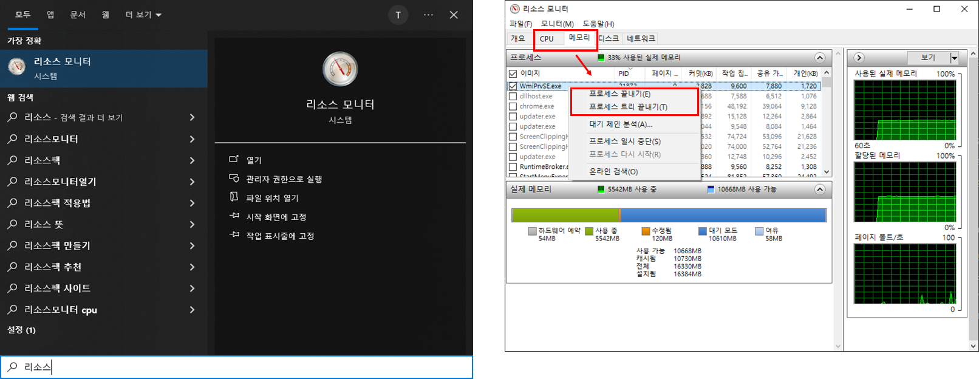Screen dimensions: 979x379
Task: Switch to the 메모리 tab
Action: pyautogui.click(x=579, y=38)
